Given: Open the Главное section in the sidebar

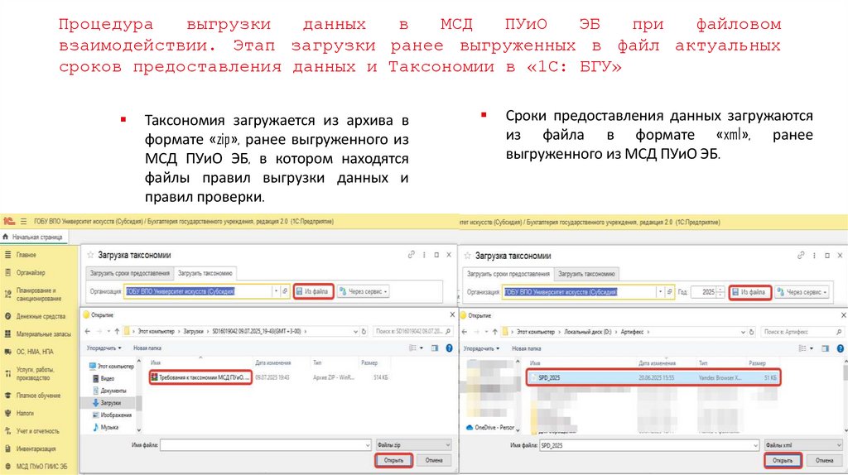Looking at the screenshot, I should coord(26,255).
